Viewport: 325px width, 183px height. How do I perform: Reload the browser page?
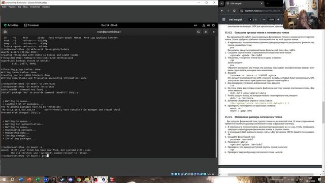[234, 11]
